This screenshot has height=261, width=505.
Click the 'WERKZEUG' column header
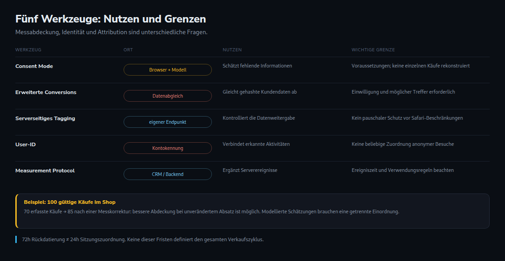point(28,50)
